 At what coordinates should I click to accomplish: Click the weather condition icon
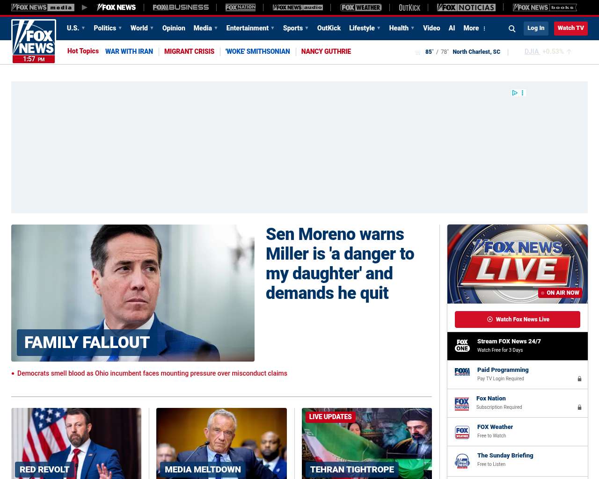[417, 52]
